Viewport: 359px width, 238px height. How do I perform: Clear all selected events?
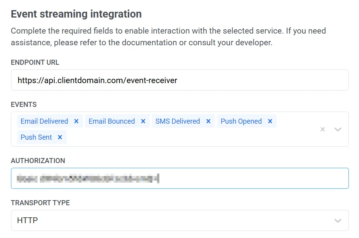(323, 130)
